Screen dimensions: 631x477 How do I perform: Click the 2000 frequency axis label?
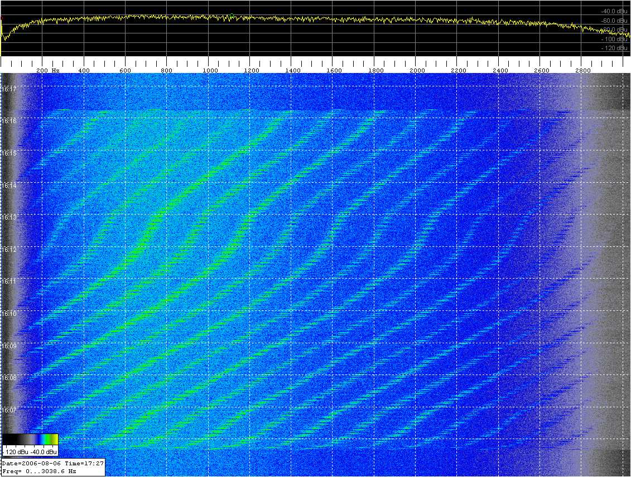click(x=417, y=71)
